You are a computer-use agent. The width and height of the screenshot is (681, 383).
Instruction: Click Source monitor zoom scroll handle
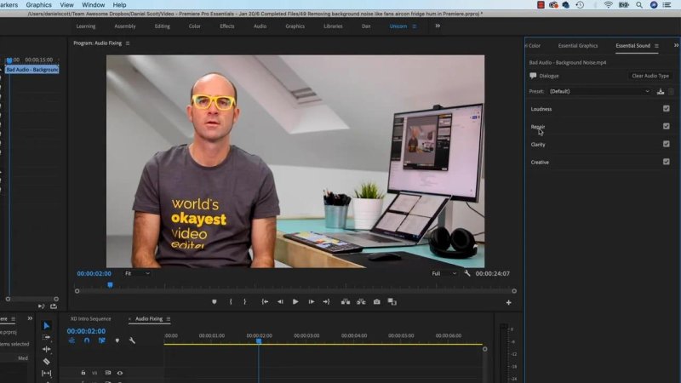8,300
